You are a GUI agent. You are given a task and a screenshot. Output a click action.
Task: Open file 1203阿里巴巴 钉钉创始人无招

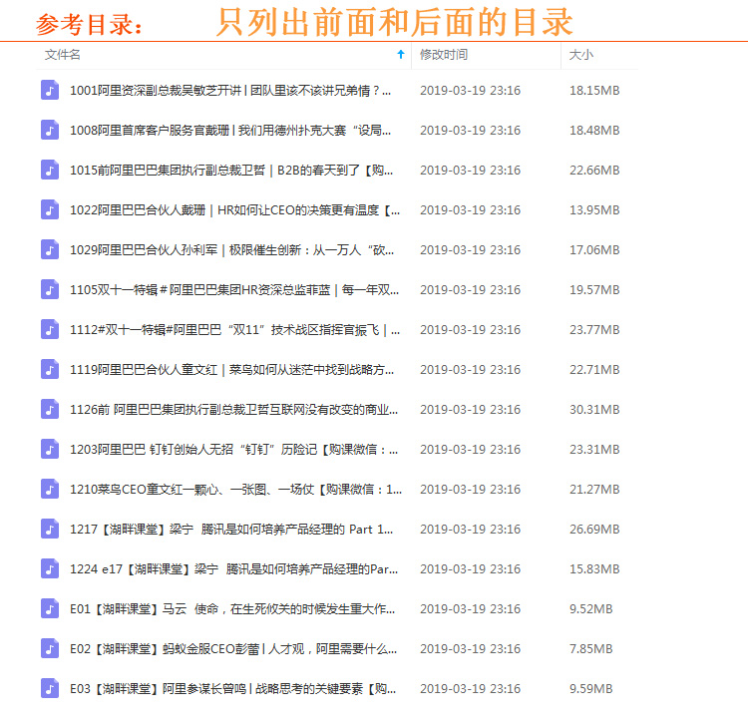tap(229, 449)
